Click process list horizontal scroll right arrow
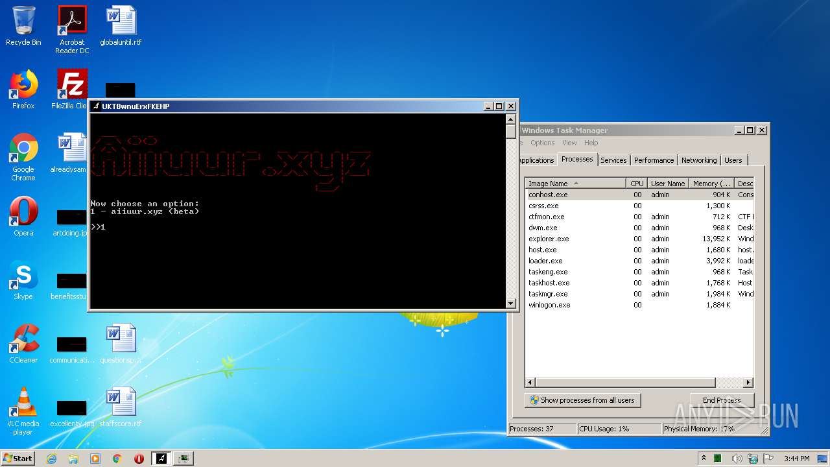 click(748, 383)
